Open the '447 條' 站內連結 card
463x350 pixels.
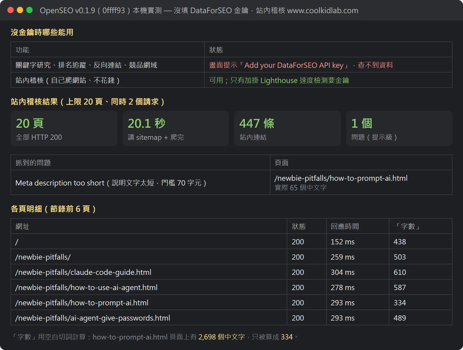click(x=288, y=128)
